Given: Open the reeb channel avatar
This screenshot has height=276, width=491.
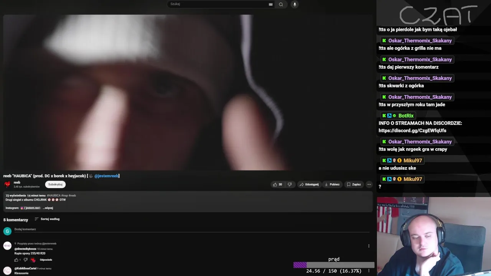Looking at the screenshot, I should pyautogui.click(x=7, y=184).
